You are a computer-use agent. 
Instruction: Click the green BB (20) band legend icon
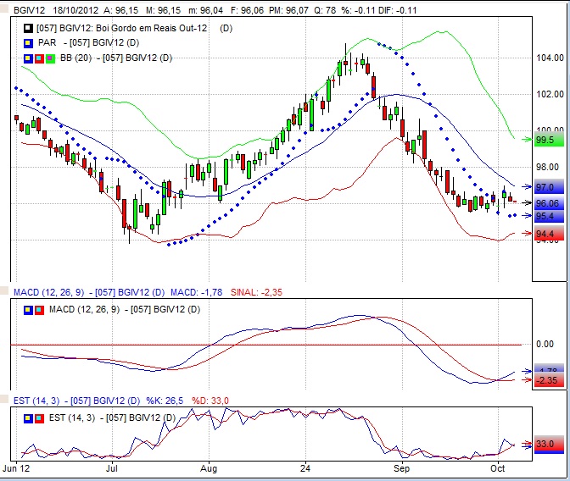[50, 58]
